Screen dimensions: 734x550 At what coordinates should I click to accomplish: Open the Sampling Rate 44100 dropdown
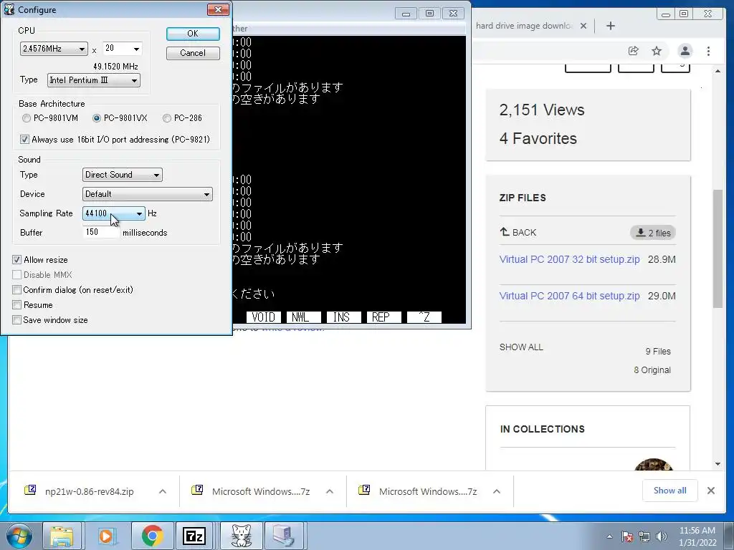click(114, 213)
